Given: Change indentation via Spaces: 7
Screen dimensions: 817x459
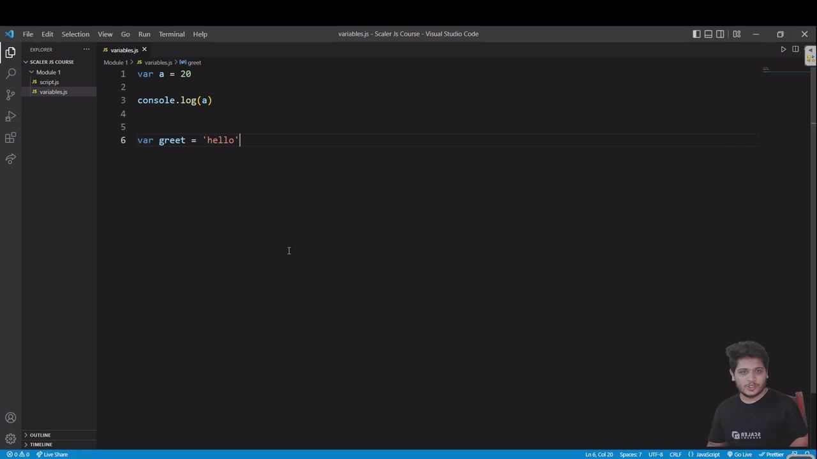Looking at the screenshot, I should click(631, 455).
